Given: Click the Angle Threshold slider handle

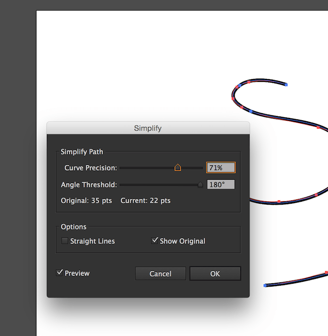Looking at the screenshot, I should (200, 185).
